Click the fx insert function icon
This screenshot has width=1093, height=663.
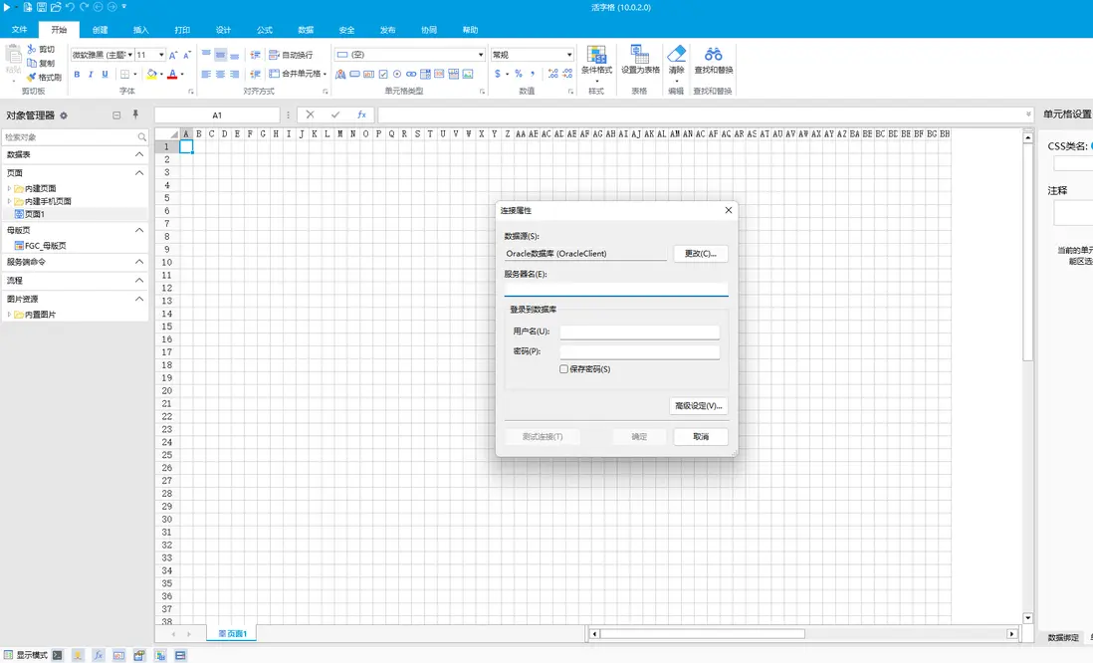361,114
